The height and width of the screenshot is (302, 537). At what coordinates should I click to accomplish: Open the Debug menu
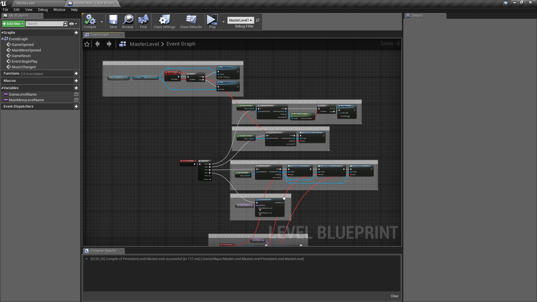43,10
